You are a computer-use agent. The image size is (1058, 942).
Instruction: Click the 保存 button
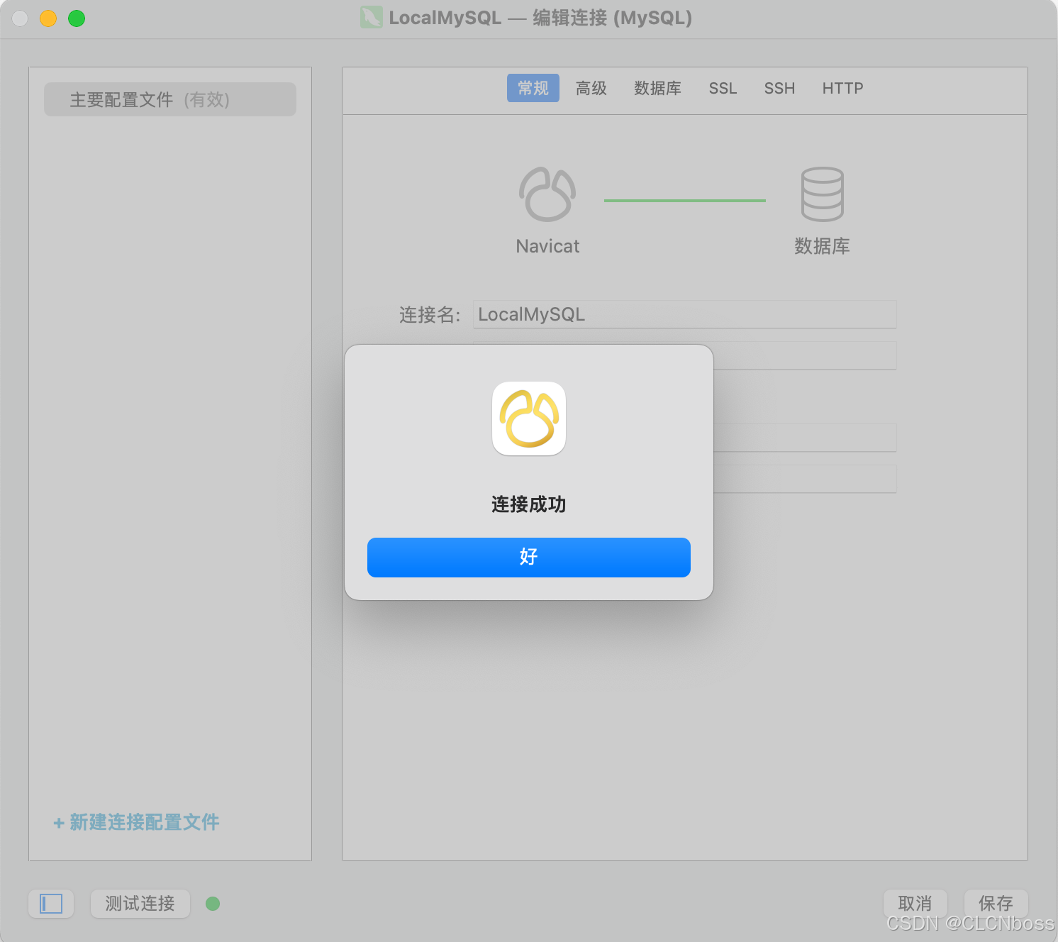(996, 904)
